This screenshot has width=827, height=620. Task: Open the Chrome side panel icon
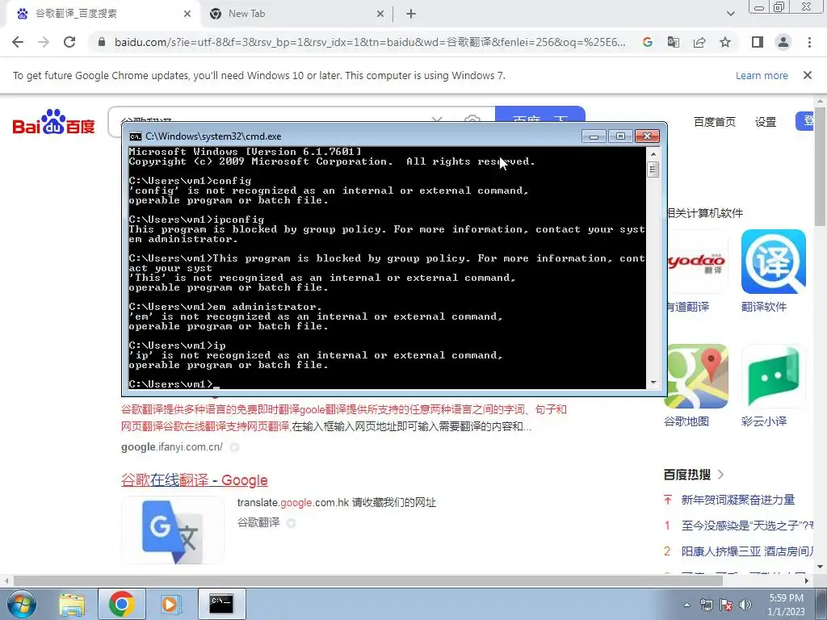(758, 42)
